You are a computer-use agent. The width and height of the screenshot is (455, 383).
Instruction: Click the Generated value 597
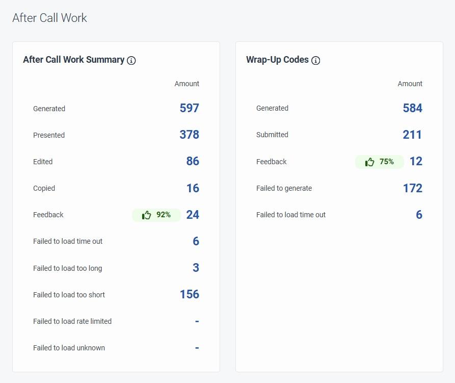[x=191, y=108]
